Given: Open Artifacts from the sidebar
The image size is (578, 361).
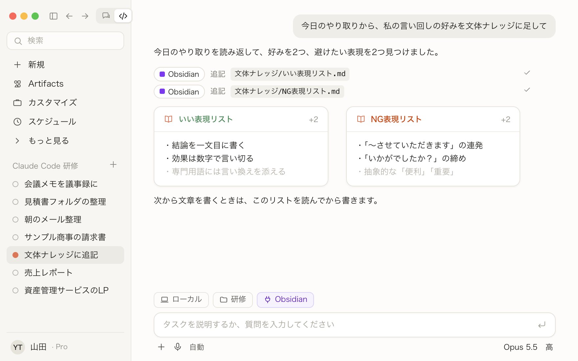Looking at the screenshot, I should click(65, 84).
